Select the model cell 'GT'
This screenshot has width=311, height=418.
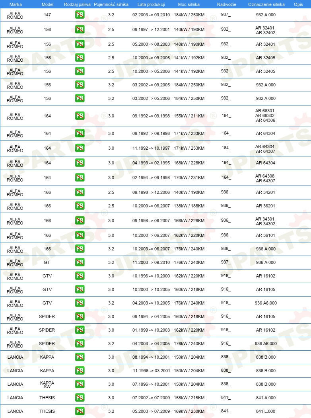click(x=47, y=262)
